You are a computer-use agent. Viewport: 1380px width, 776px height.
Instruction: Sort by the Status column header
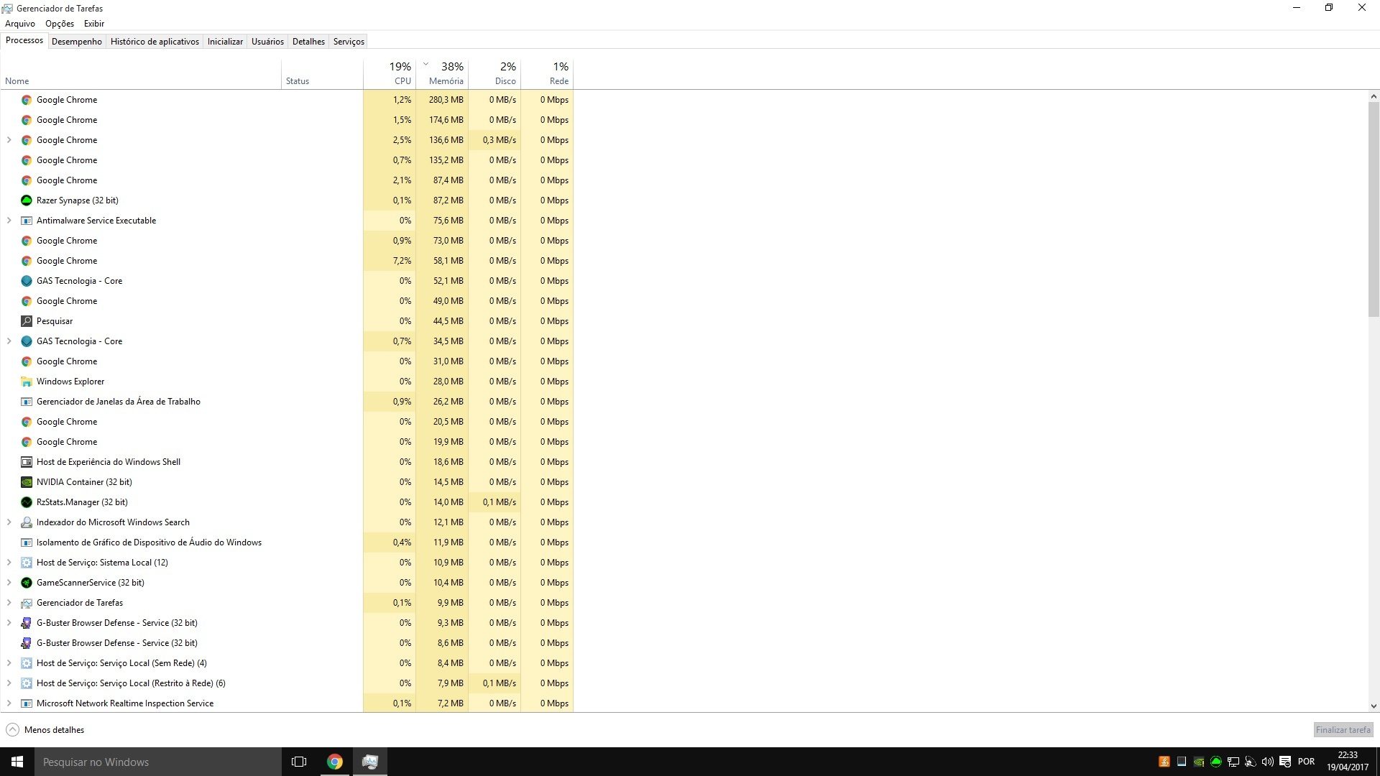coord(322,73)
